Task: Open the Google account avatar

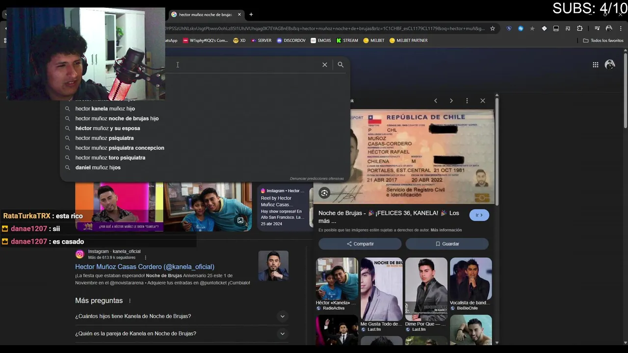Action: (x=610, y=64)
